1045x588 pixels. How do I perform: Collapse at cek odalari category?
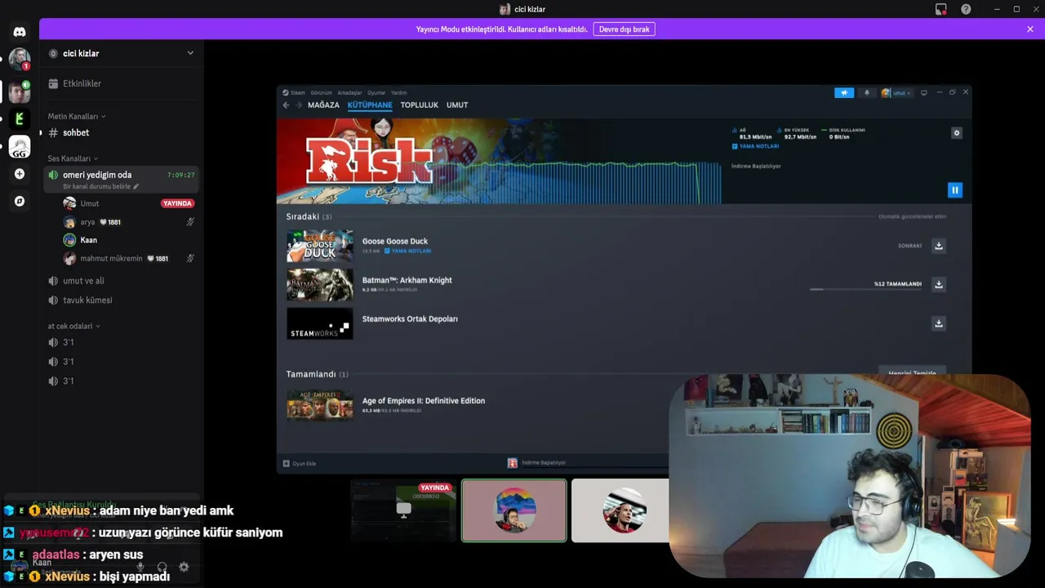tap(73, 326)
